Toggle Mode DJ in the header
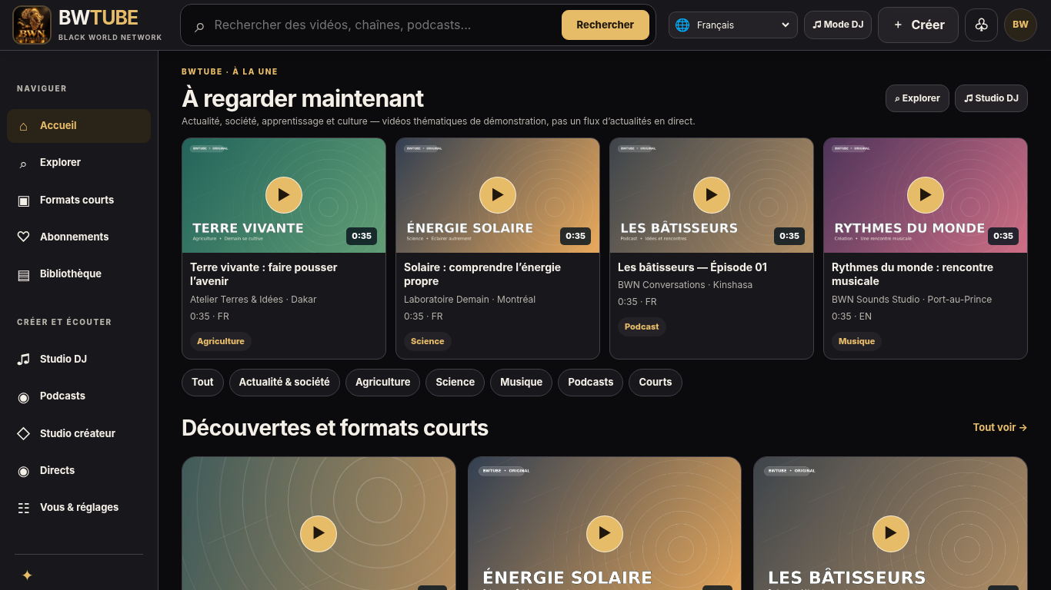 (x=838, y=25)
